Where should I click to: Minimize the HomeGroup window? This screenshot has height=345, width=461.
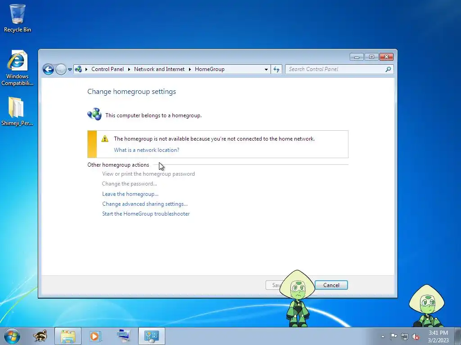pyautogui.click(x=357, y=57)
